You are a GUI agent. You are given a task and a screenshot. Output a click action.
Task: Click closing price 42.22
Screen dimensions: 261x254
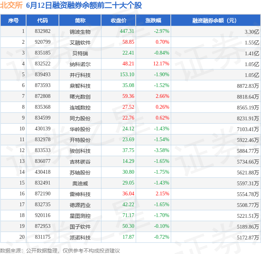pyautogui.click(x=128, y=205)
